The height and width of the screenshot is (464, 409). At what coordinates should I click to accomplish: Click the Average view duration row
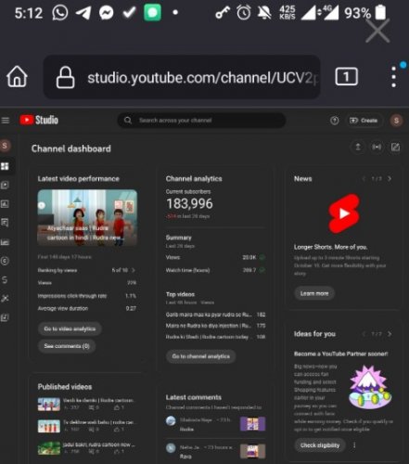click(x=87, y=308)
